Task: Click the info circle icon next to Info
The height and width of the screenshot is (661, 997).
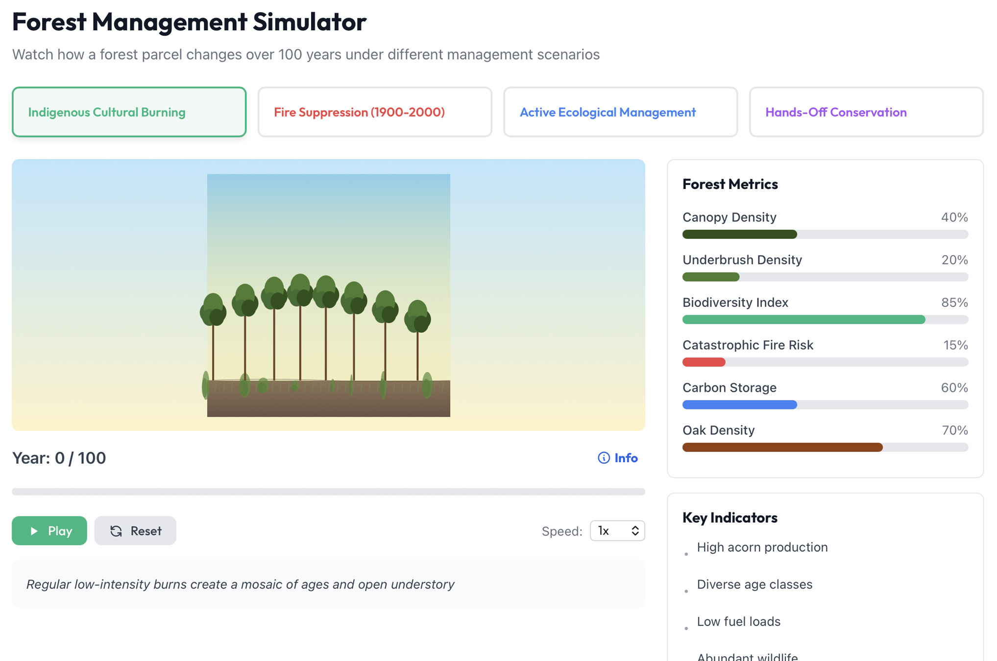Action: coord(603,458)
